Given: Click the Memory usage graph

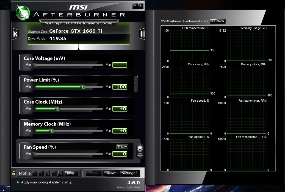Looking at the screenshot, I should (247, 46).
